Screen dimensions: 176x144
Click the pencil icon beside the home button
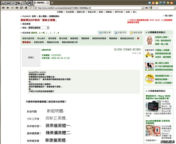pyautogui.click(x=31, y=8)
